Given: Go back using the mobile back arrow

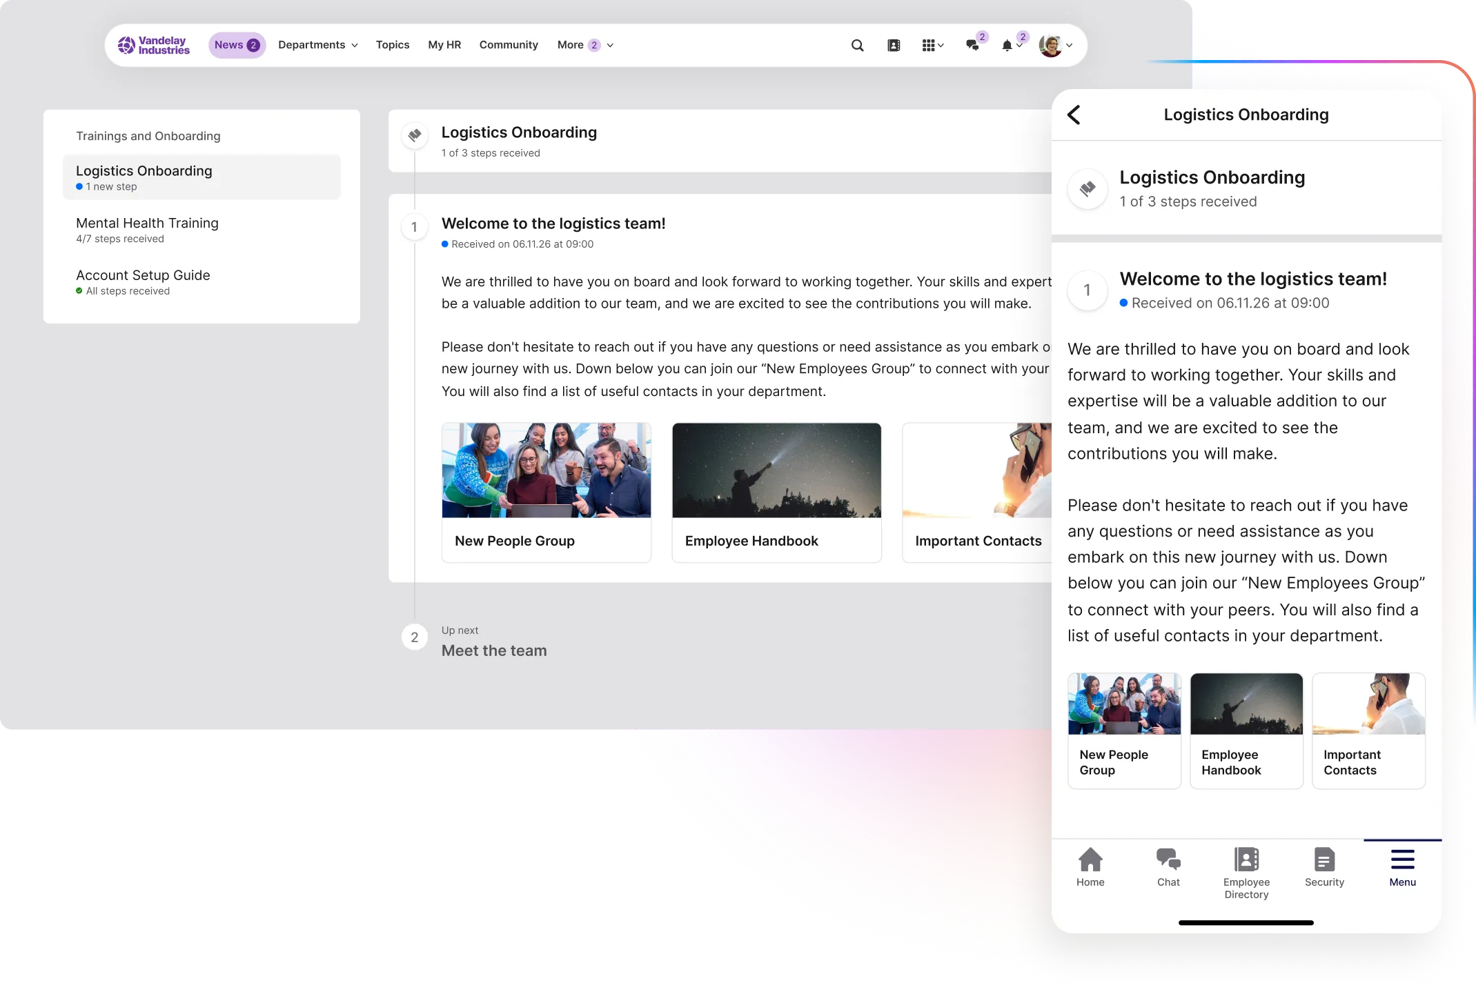Looking at the screenshot, I should [x=1074, y=115].
